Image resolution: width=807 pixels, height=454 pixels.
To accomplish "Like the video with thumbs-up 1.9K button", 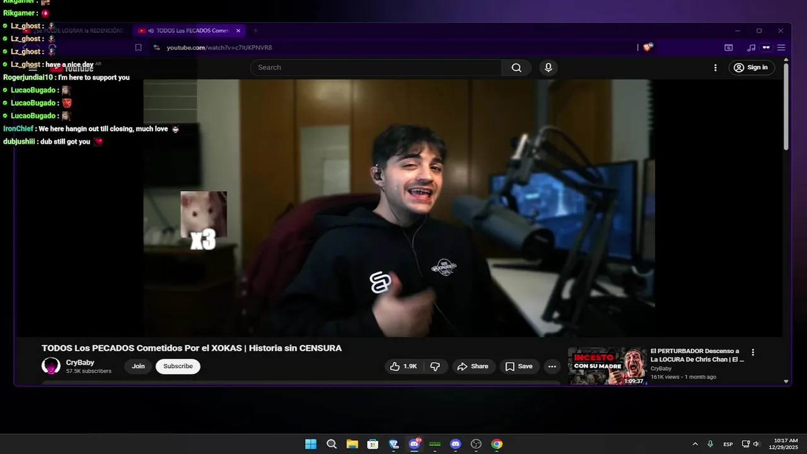I will [x=403, y=366].
